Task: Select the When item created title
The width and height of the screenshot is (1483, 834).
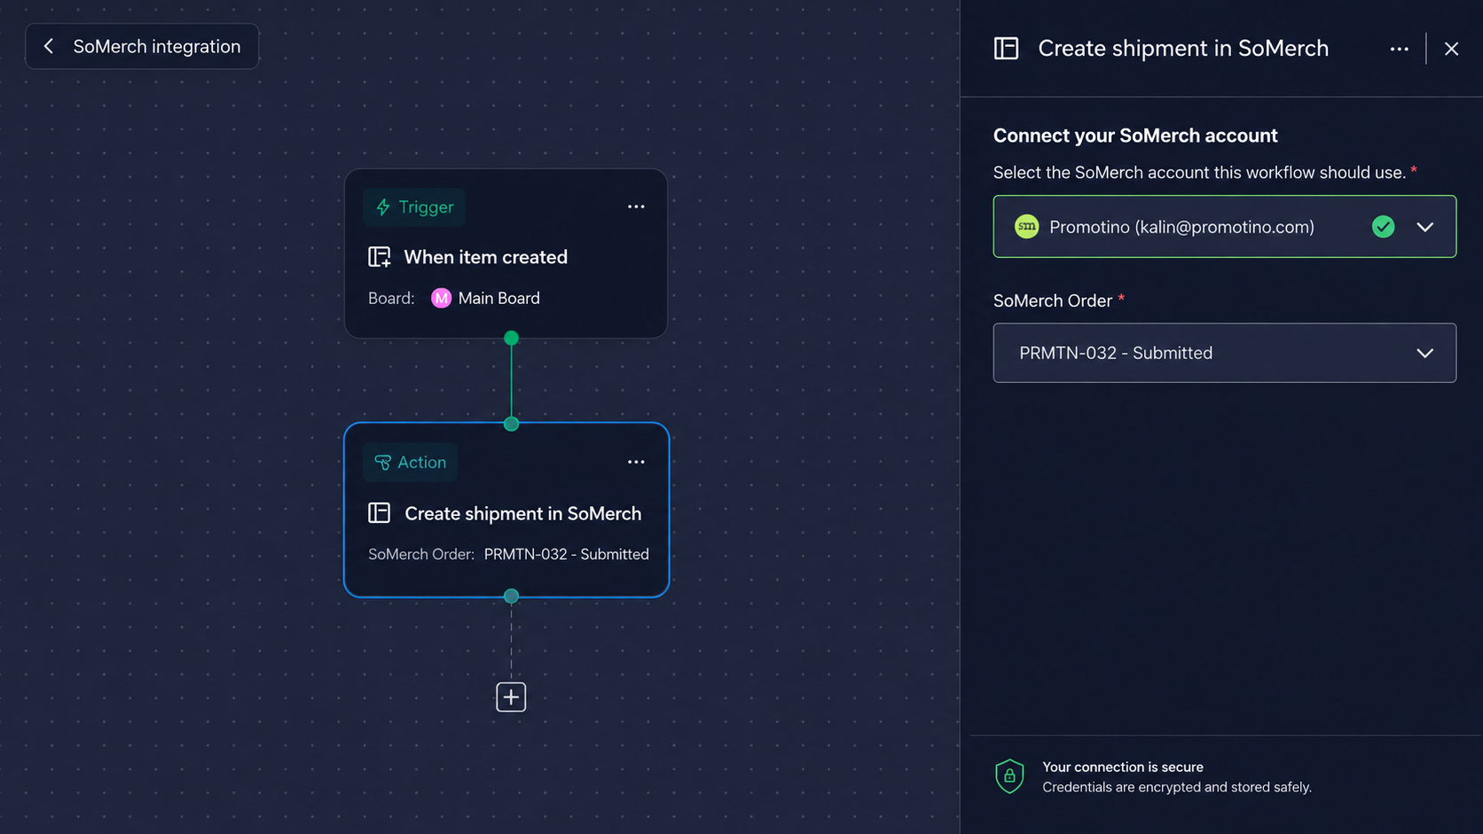Action: (x=486, y=257)
